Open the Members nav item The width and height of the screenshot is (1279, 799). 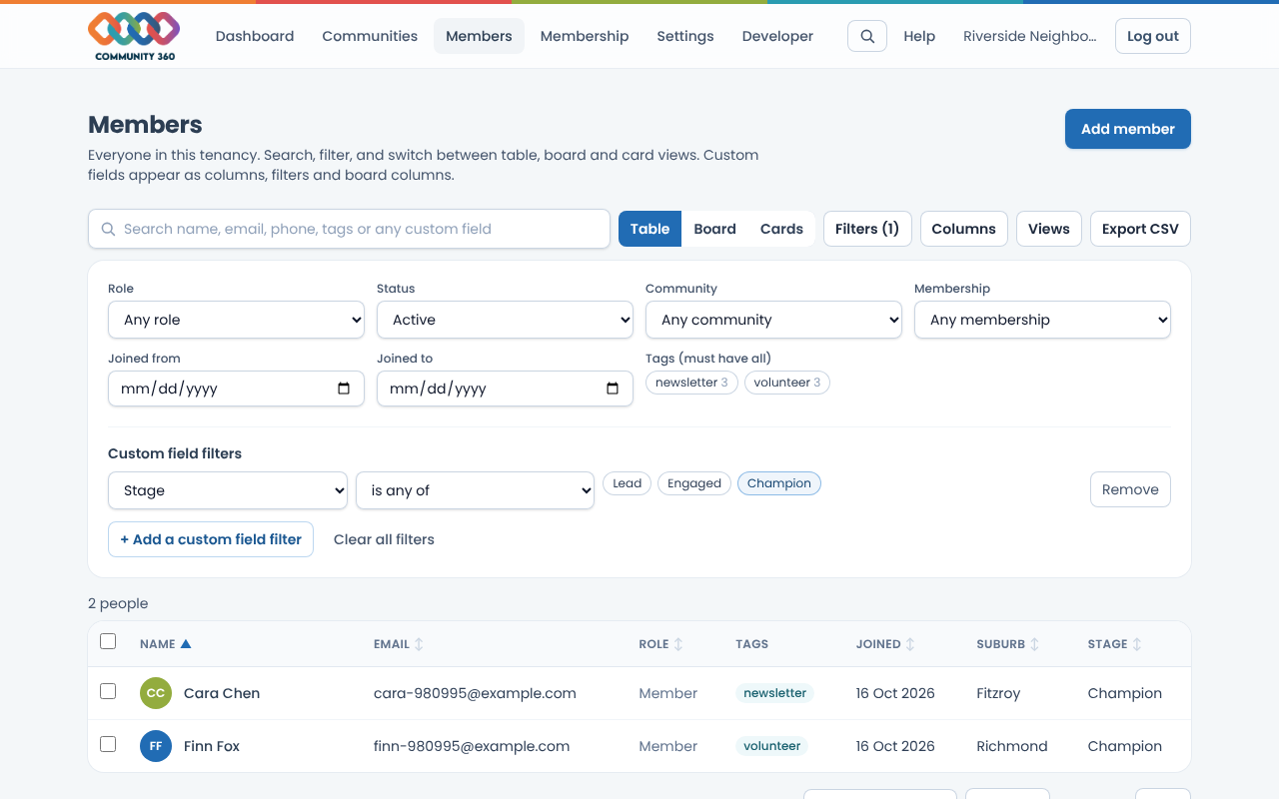[x=479, y=36]
